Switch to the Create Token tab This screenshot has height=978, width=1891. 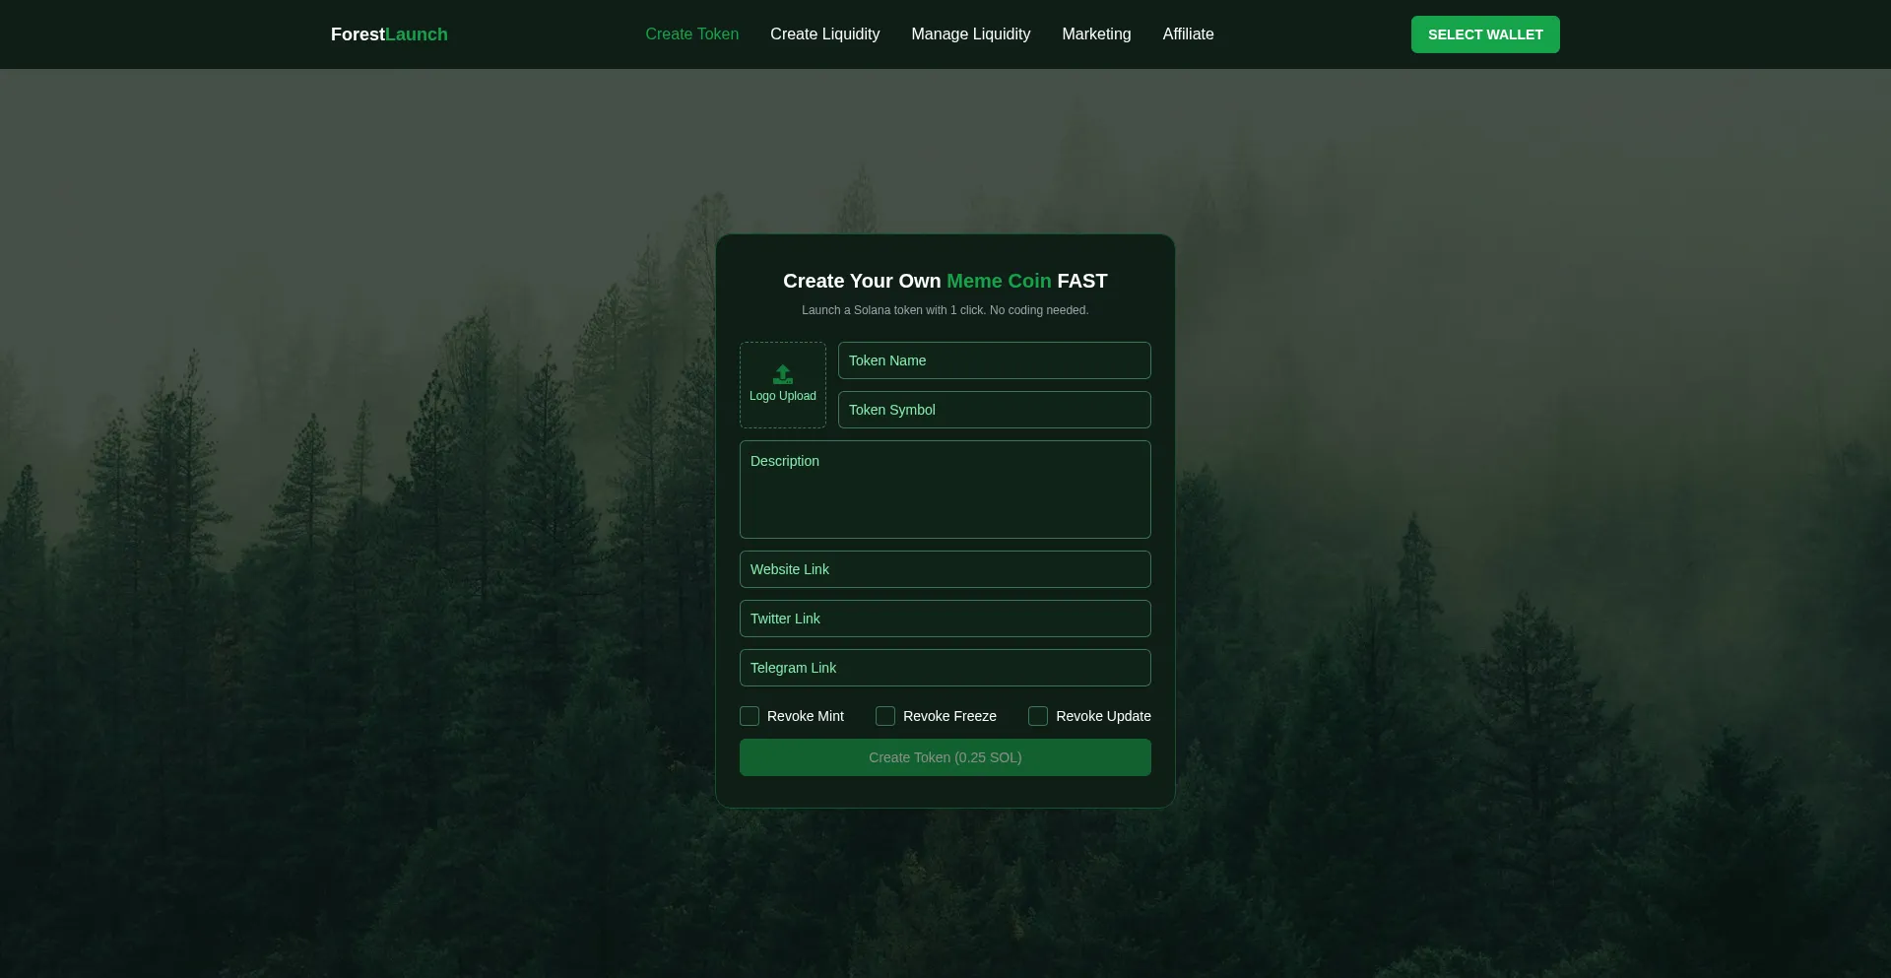pos(691,33)
